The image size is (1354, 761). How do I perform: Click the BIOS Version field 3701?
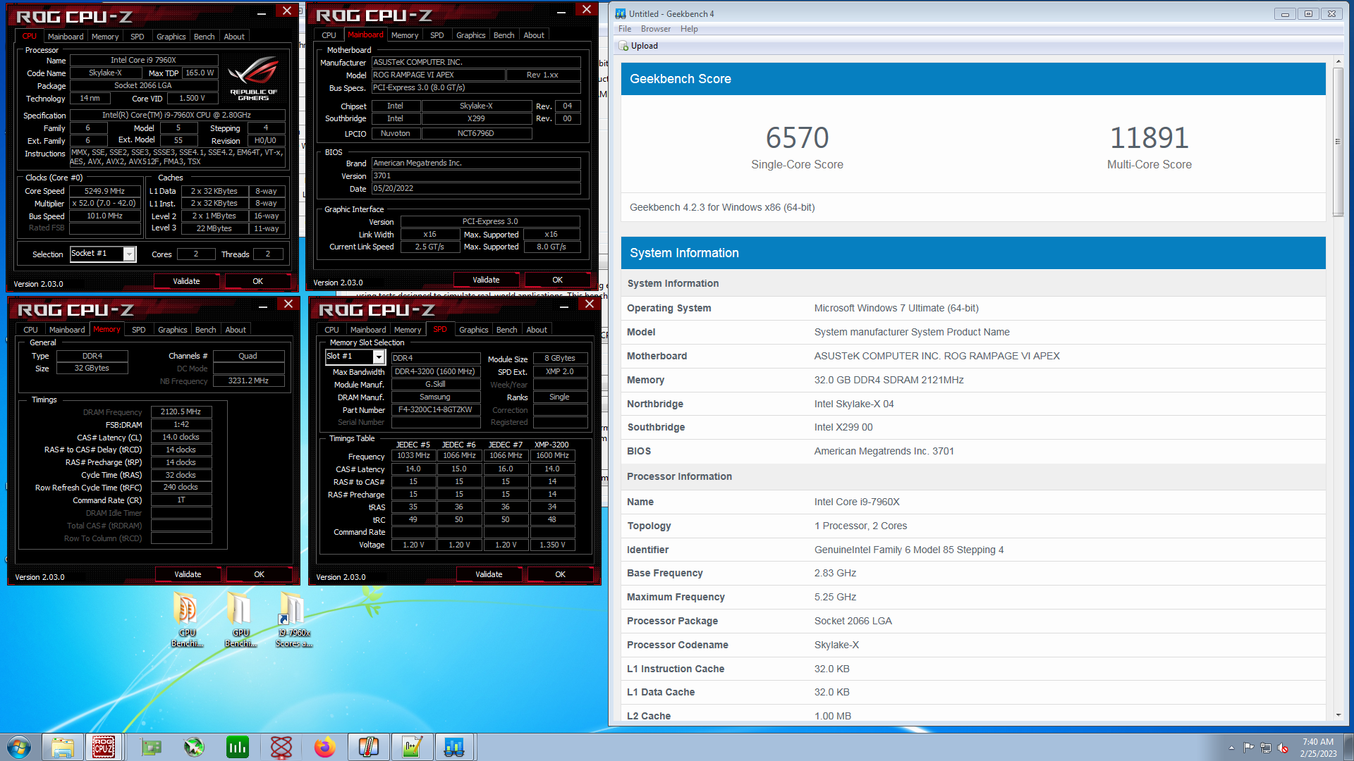pos(476,176)
